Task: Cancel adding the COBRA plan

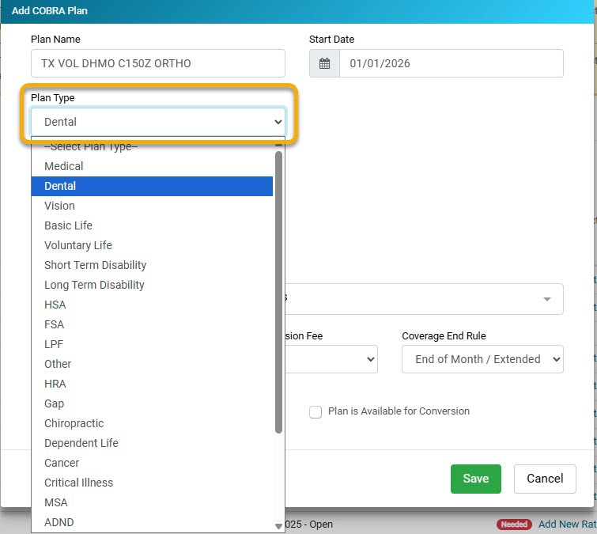Action: [545, 479]
